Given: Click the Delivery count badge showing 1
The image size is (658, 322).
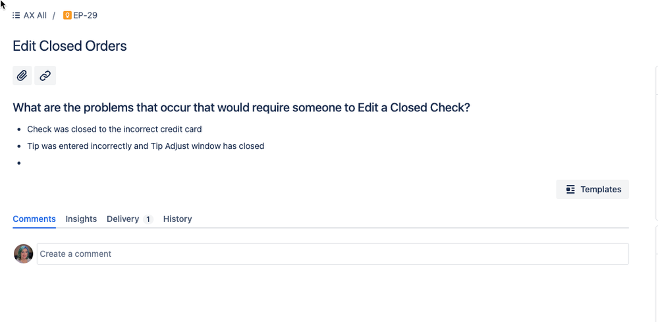Looking at the screenshot, I should click(148, 219).
